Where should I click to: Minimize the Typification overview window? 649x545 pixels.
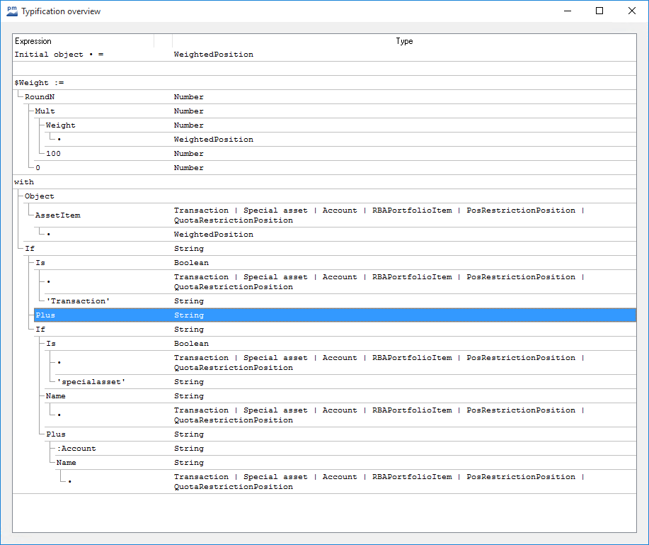tap(567, 11)
